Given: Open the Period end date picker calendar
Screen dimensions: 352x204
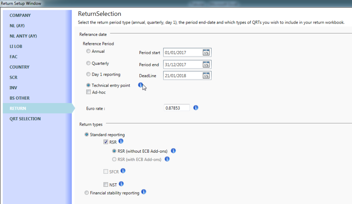Looking at the screenshot, I should pos(207,64).
